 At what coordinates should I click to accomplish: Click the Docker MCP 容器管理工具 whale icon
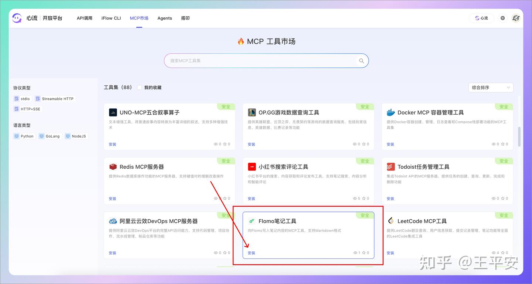[391, 112]
